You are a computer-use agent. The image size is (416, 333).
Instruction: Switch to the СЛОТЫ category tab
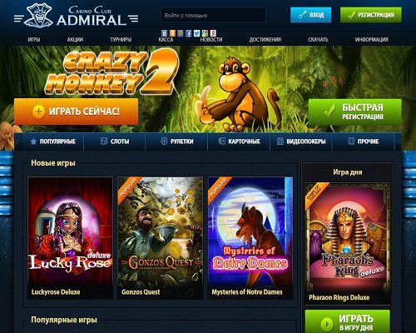click(115, 142)
